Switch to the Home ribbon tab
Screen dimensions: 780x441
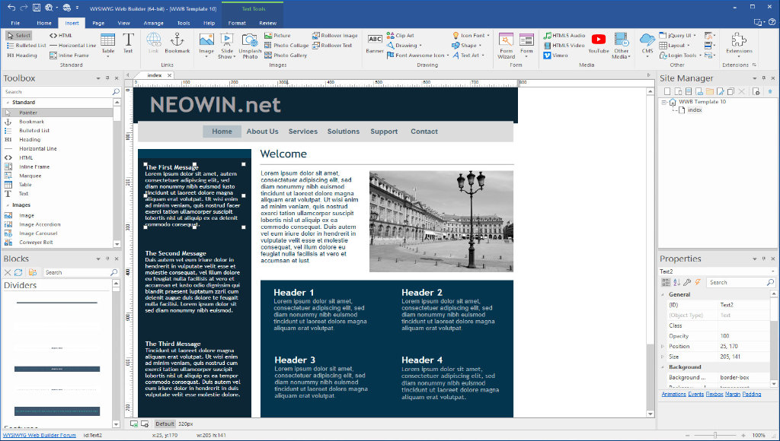pyautogui.click(x=43, y=23)
